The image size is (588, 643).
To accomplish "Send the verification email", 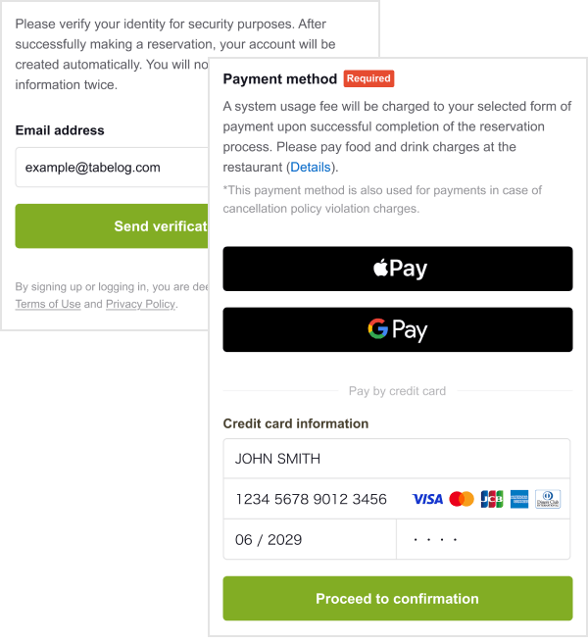I will click(112, 226).
